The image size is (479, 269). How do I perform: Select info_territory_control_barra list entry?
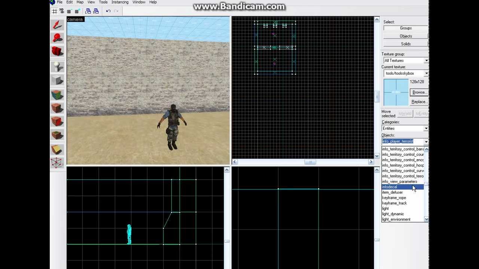(x=403, y=149)
